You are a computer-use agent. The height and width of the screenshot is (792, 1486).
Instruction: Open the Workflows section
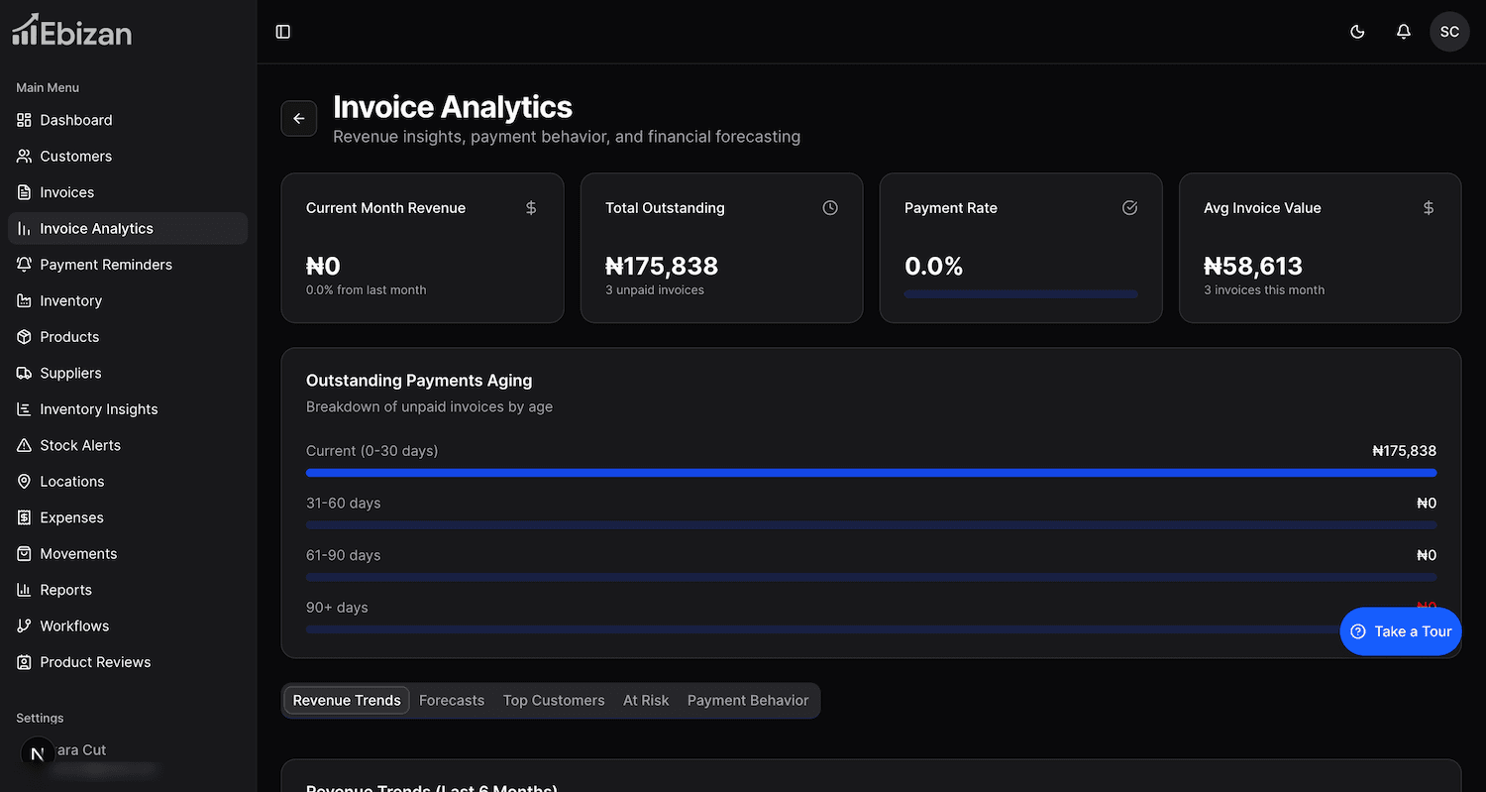(x=74, y=626)
